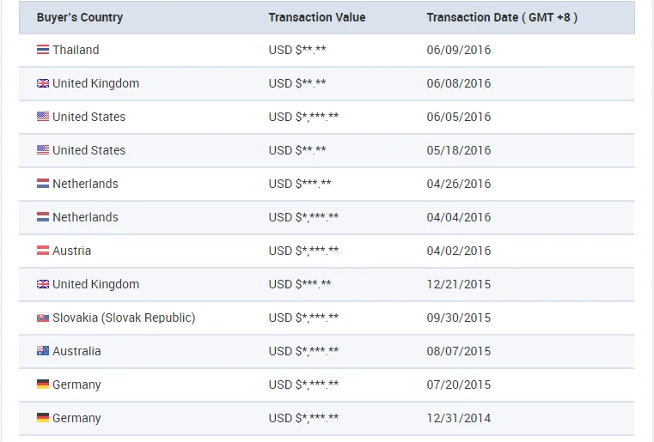Click the date 08/07/2015 in Australia row
Image resolution: width=654 pixels, height=442 pixels.
tap(459, 351)
